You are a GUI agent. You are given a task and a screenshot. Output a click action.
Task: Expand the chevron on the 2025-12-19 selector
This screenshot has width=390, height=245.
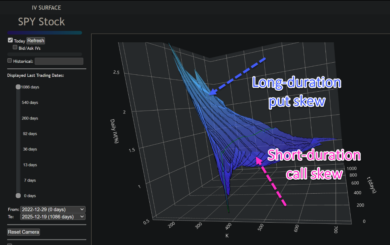coord(82,216)
